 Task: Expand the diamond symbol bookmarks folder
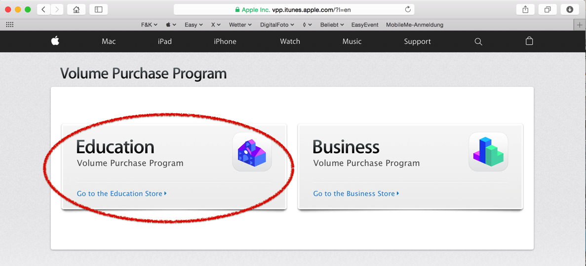point(307,25)
